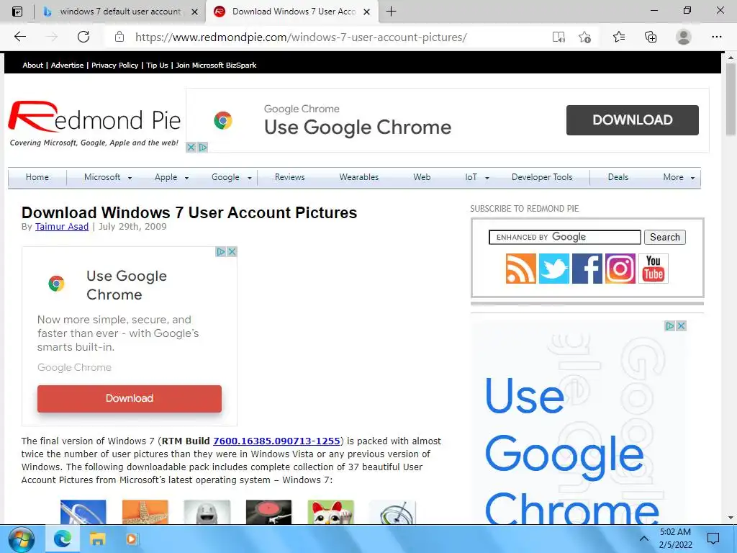Close the Redmond Pie tab
The width and height of the screenshot is (737, 553).
367,12
